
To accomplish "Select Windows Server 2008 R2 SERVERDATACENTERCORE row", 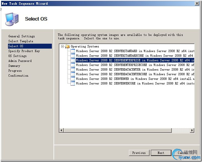I will [135, 74].
